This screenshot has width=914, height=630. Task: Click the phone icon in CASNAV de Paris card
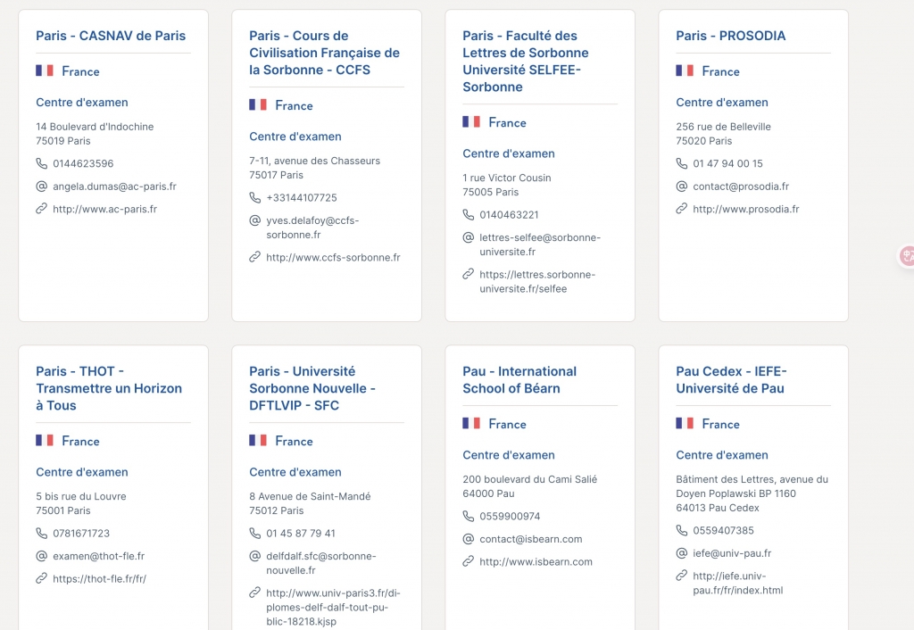click(x=41, y=163)
